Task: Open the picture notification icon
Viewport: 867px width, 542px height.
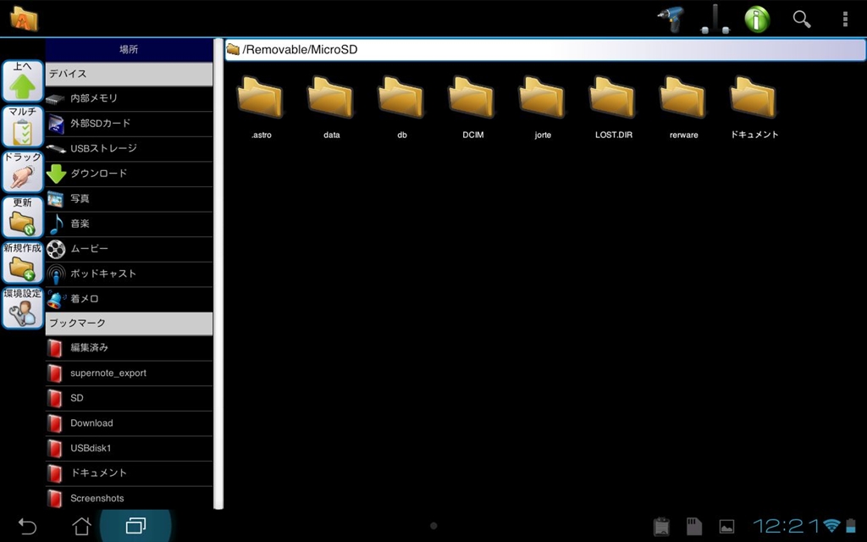Action: point(726,527)
